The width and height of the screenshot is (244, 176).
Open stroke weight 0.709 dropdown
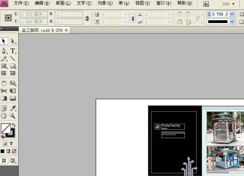pos(232,14)
